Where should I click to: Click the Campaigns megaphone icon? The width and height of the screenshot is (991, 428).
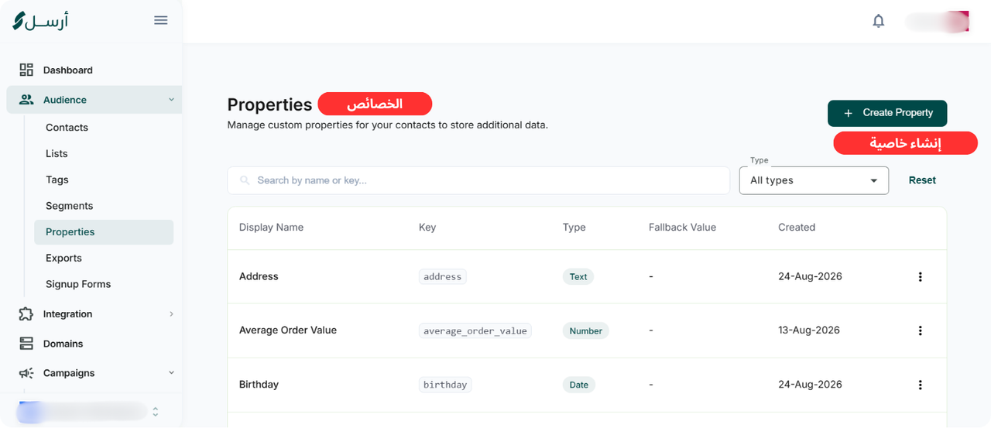pyautogui.click(x=26, y=373)
